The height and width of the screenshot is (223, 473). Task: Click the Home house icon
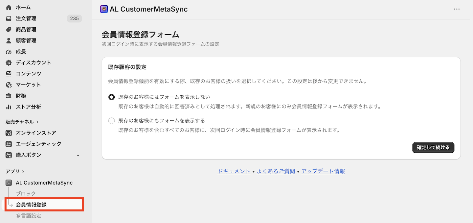(x=9, y=7)
